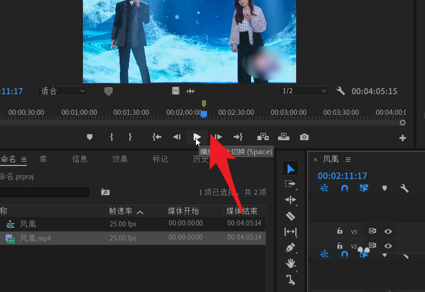Toggle the V3 track lock
The width and height of the screenshot is (425, 292).
pyautogui.click(x=340, y=231)
